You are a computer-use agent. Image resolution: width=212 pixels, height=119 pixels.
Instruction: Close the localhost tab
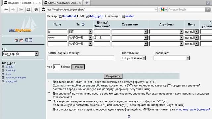40,3
